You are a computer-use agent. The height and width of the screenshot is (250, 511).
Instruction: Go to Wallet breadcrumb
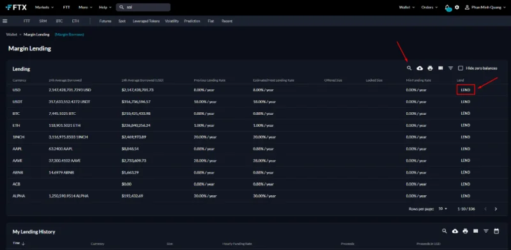point(11,34)
